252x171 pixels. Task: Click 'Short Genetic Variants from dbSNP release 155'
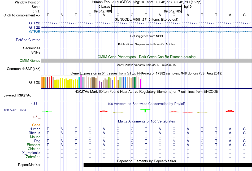point(146,65)
